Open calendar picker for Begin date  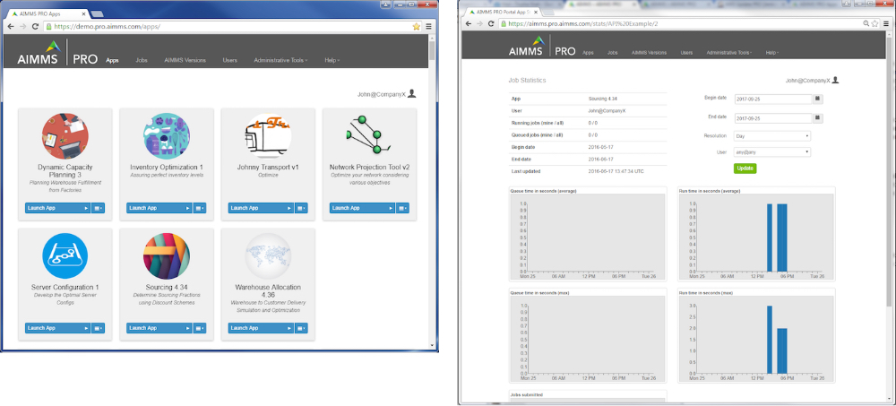point(818,99)
